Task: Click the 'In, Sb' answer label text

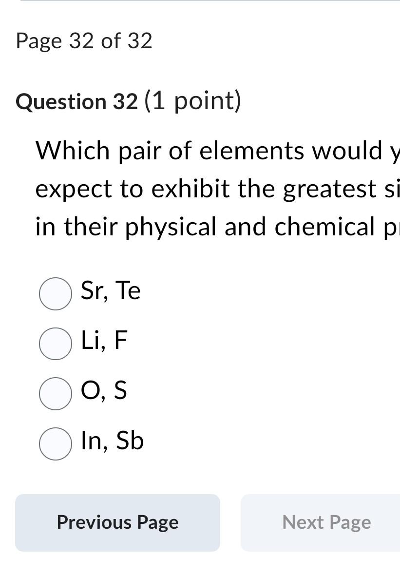Action: [x=112, y=441]
